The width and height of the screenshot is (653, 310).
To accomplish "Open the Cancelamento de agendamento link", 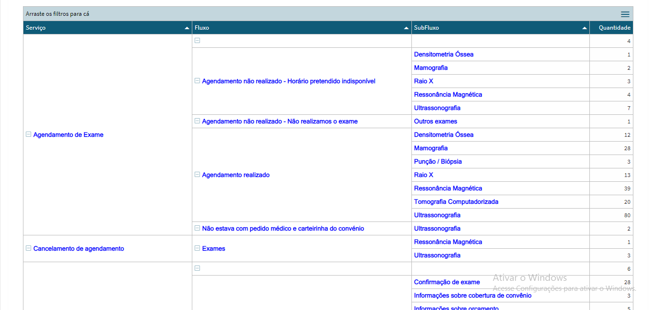I will 78,249.
